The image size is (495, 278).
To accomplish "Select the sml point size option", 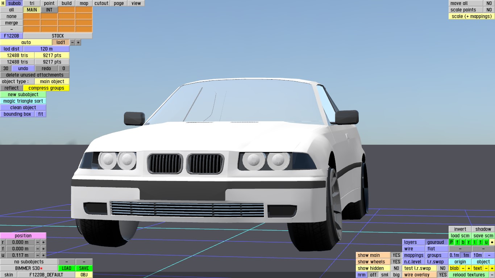I will (x=385, y=275).
